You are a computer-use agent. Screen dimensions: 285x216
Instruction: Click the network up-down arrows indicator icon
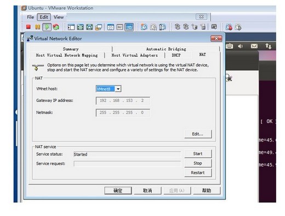tap(268, 46)
